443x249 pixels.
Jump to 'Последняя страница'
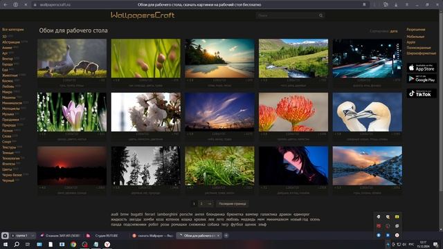tap(233, 203)
